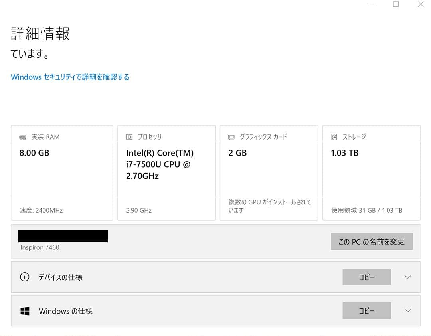The height and width of the screenshot is (336, 431).
Task: Click the ストレージ storage icon
Action: tap(334, 137)
